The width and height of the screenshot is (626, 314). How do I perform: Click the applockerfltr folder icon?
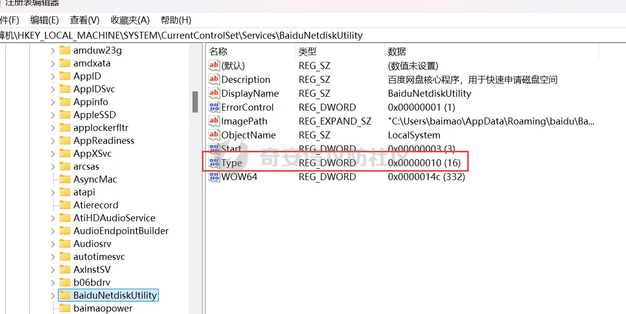[x=65, y=127]
